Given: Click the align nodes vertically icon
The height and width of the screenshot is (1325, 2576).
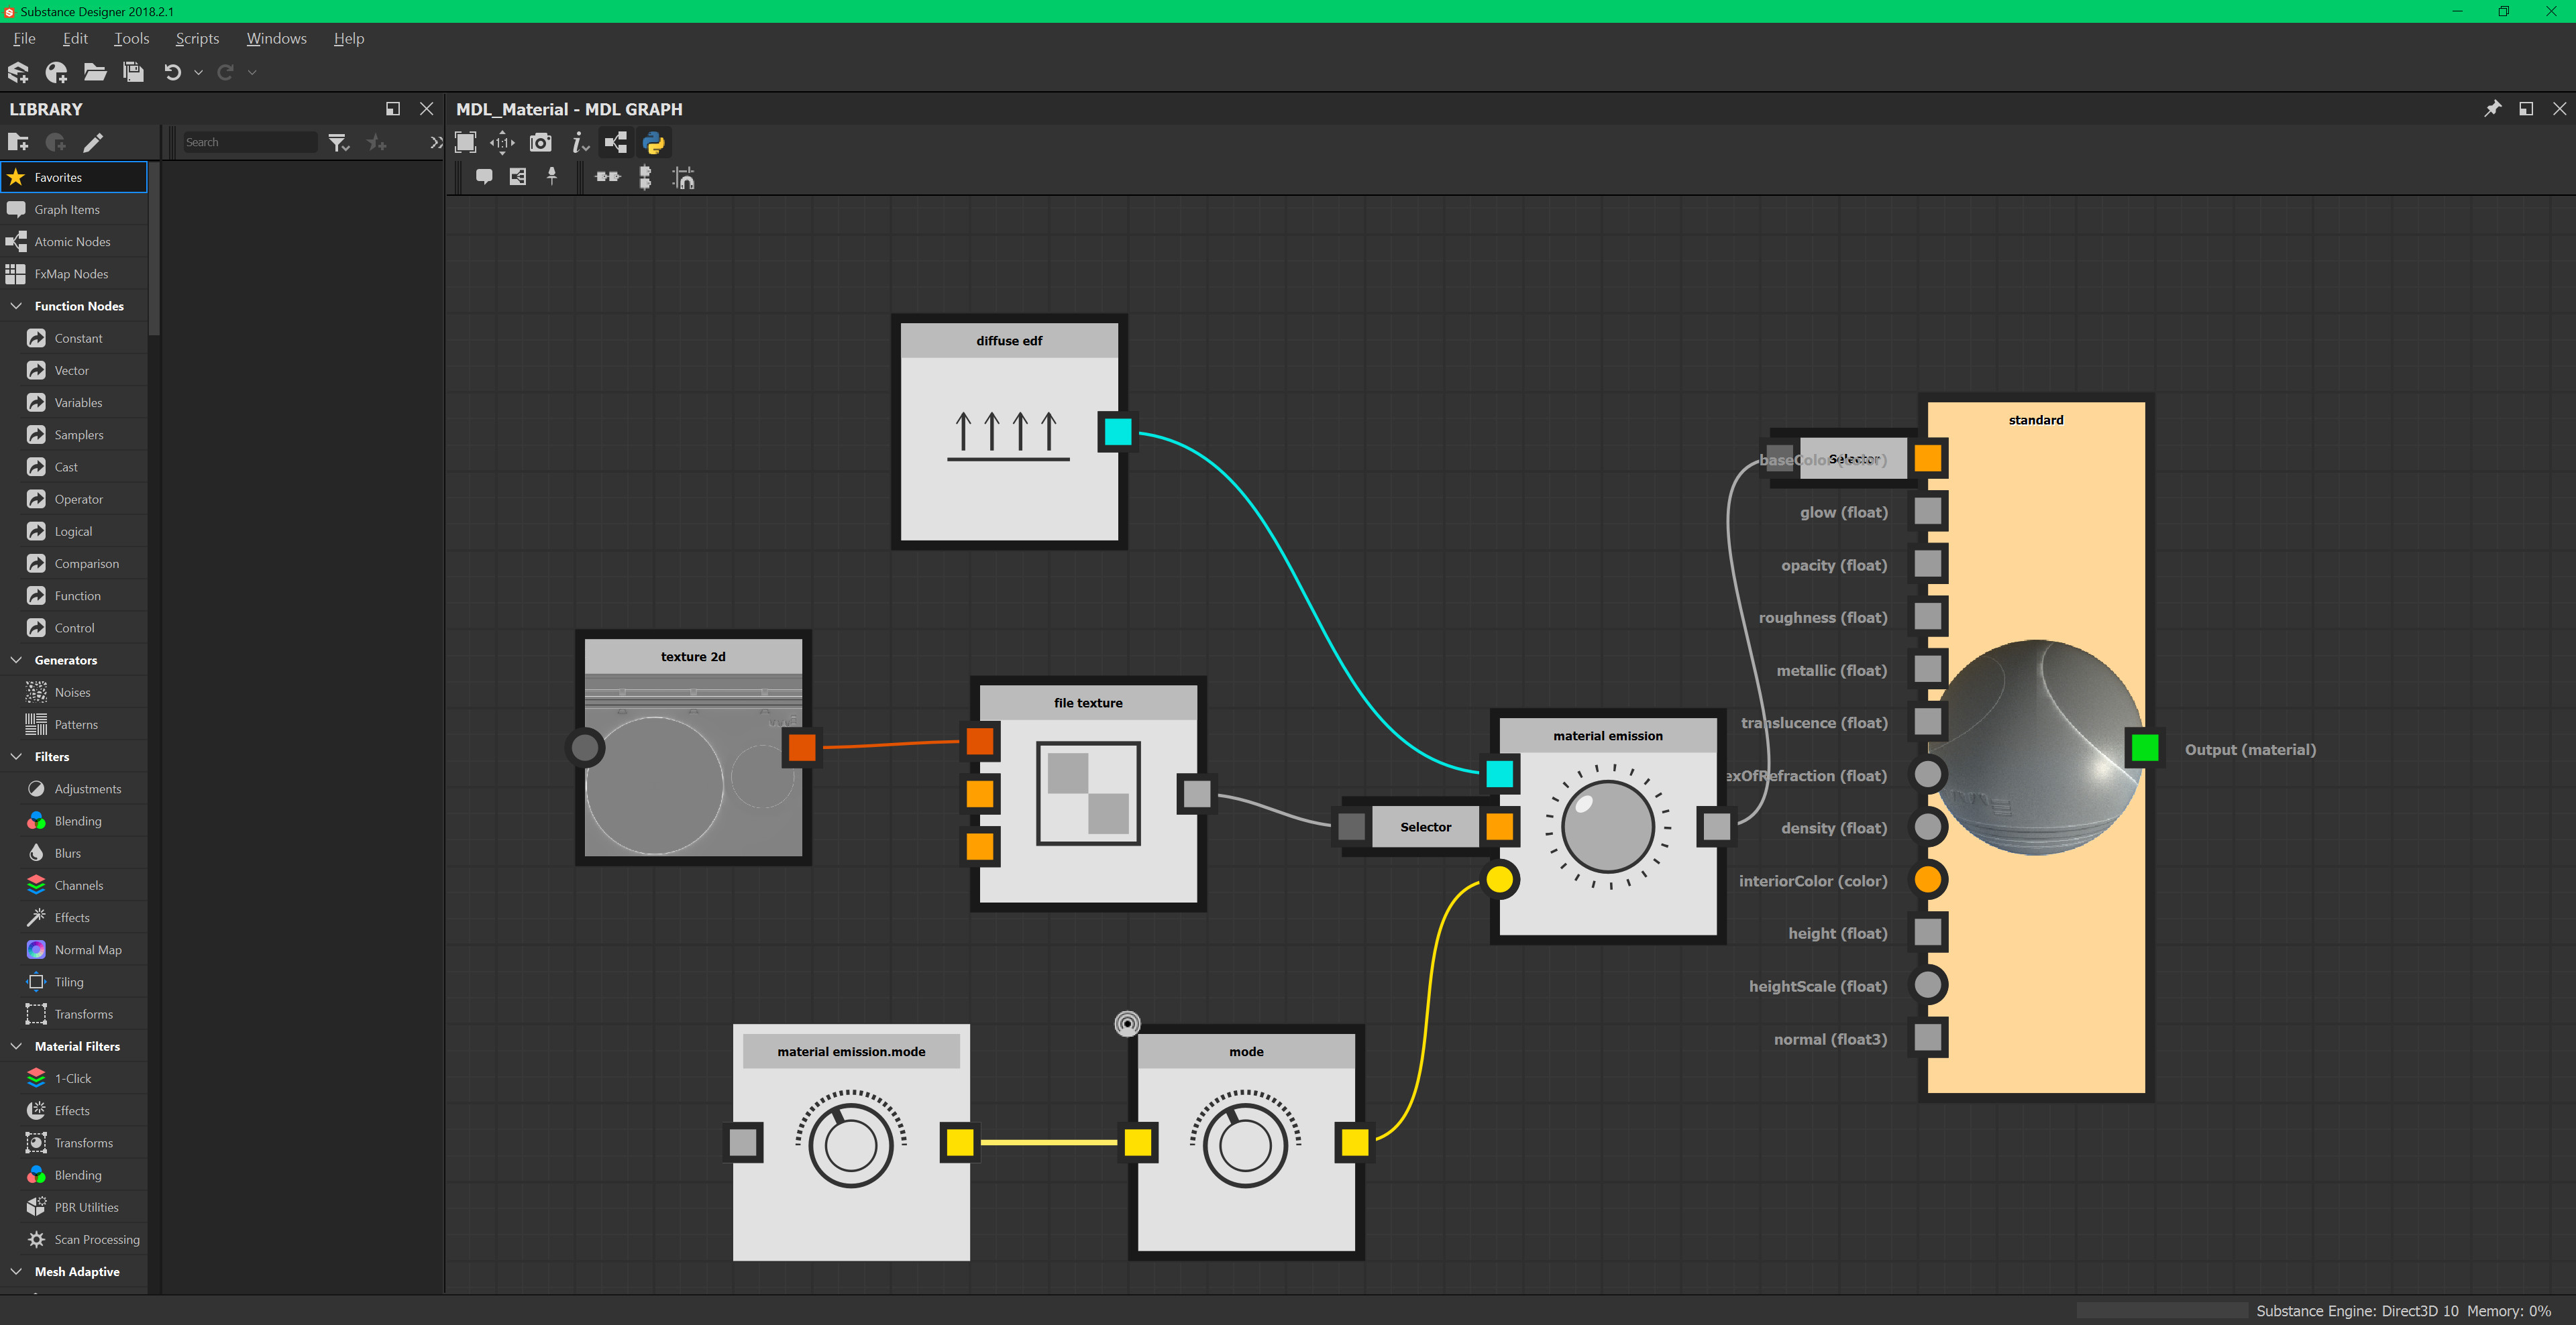Looking at the screenshot, I should tap(646, 178).
